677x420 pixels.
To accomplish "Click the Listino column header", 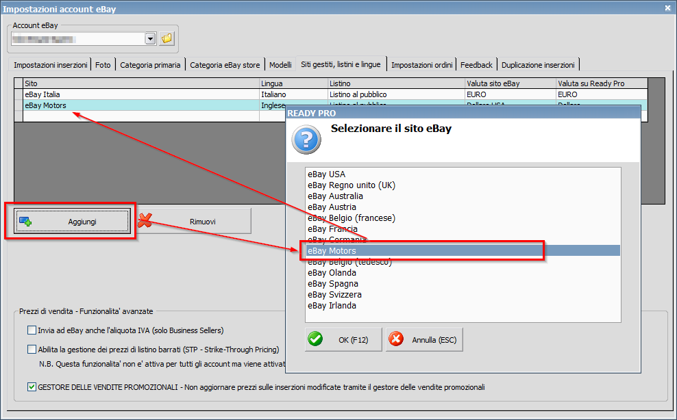I will [x=396, y=83].
